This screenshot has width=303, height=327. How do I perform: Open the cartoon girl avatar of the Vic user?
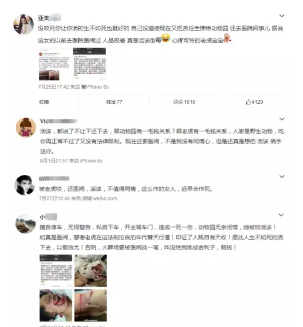coord(26,127)
